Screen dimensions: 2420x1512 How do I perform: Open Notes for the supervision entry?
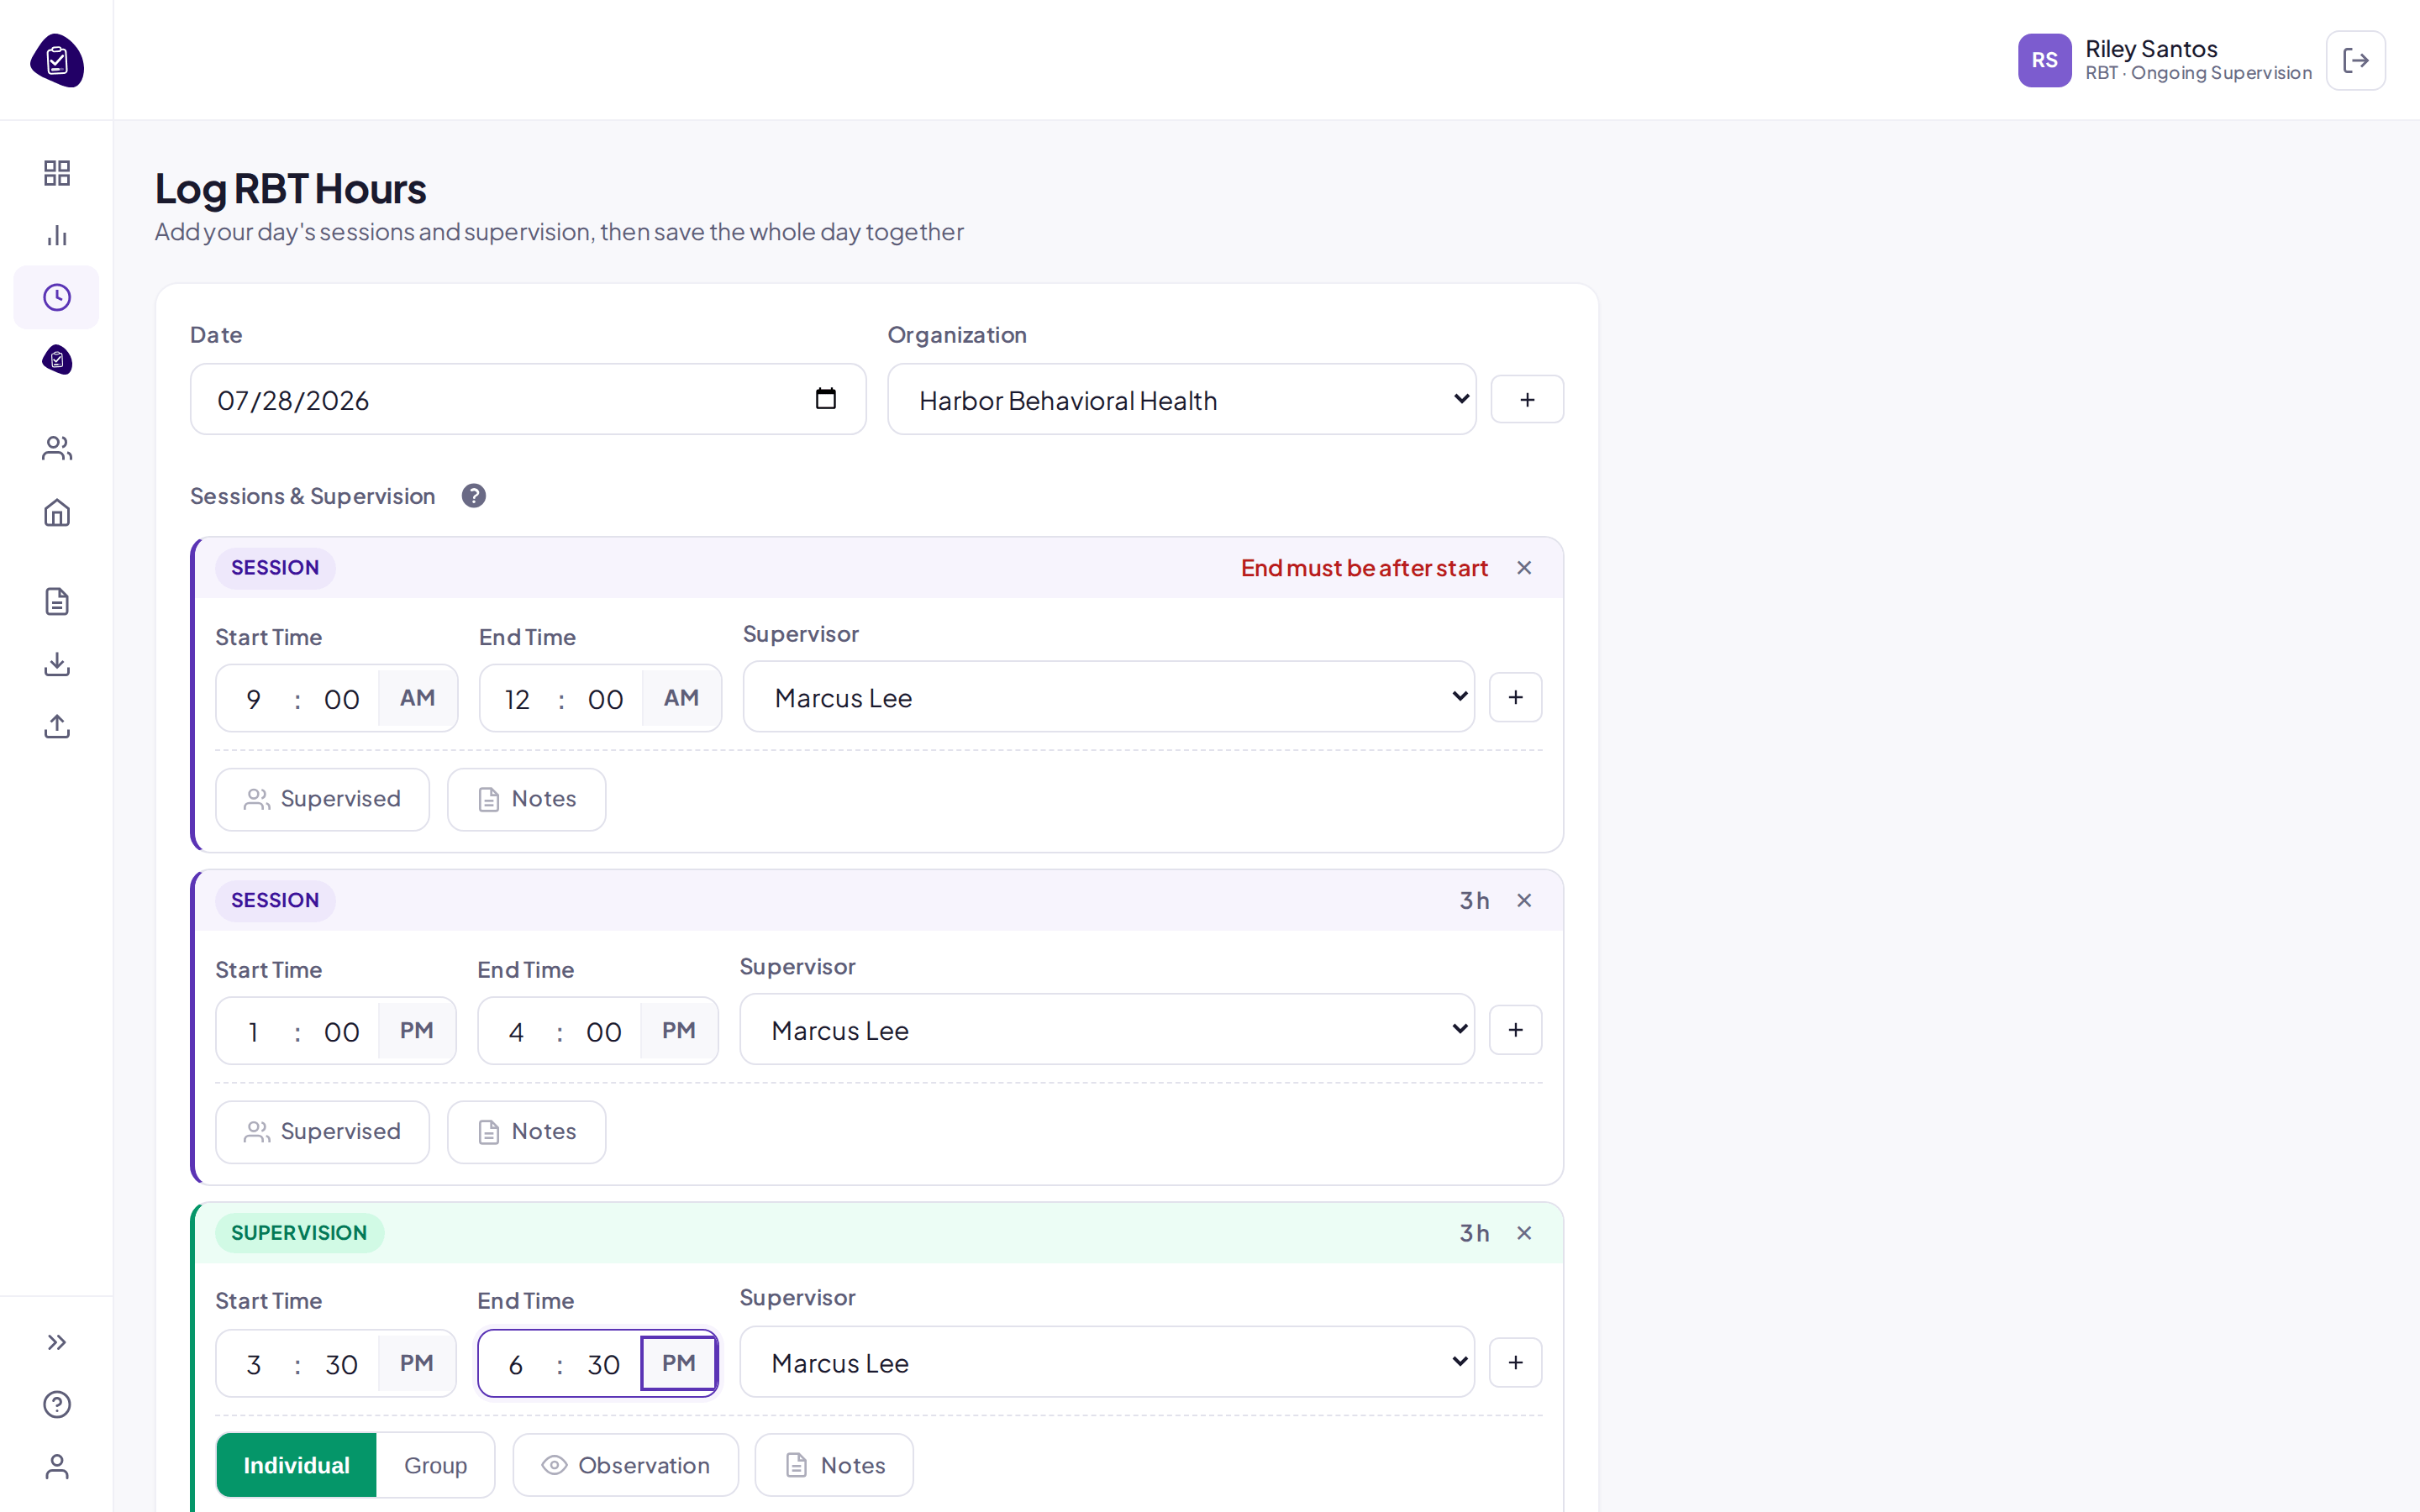[833, 1465]
